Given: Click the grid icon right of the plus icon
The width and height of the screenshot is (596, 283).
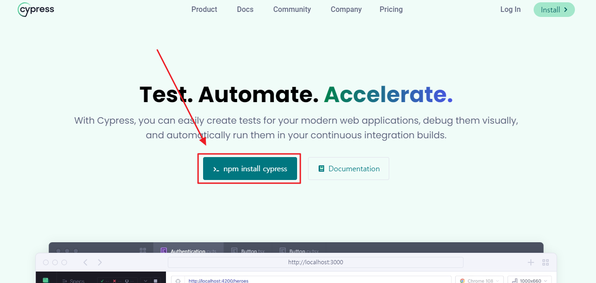Looking at the screenshot, I should tap(546, 262).
